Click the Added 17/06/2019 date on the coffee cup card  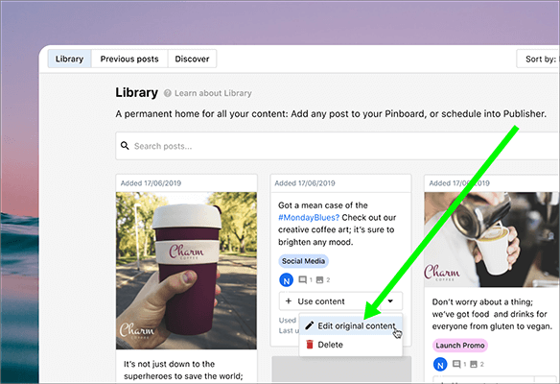point(151,183)
